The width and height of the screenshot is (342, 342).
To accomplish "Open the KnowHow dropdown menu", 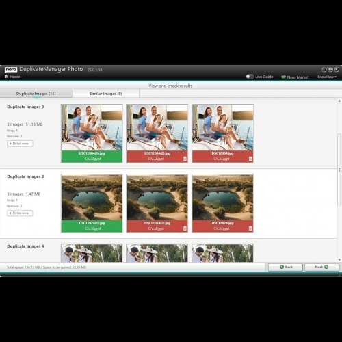I will coord(327,77).
